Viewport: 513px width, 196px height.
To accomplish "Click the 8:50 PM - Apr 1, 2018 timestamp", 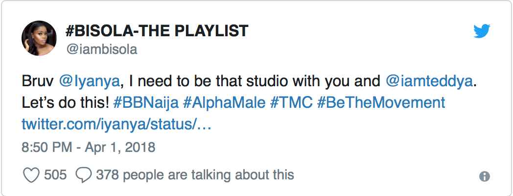I will point(89,147).
